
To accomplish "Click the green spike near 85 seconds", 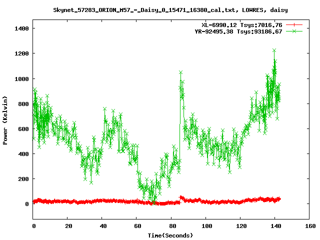I will pos(180,72).
